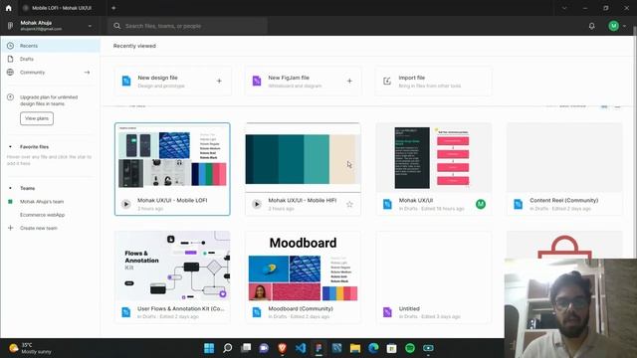This screenshot has height=358, width=637.
Task: Open the Mohak UX/UI - Mobile HIFI thumbnail
Action: click(x=303, y=157)
